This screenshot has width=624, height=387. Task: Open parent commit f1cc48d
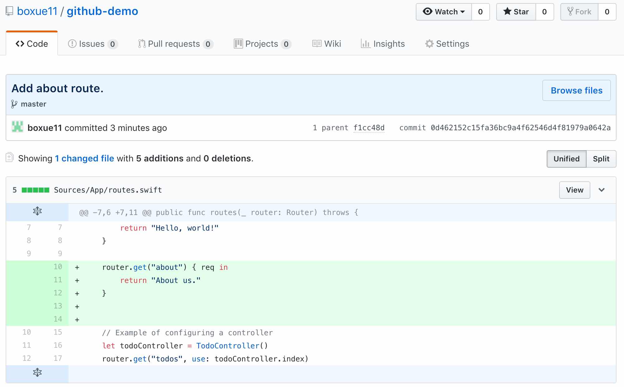[x=369, y=128]
